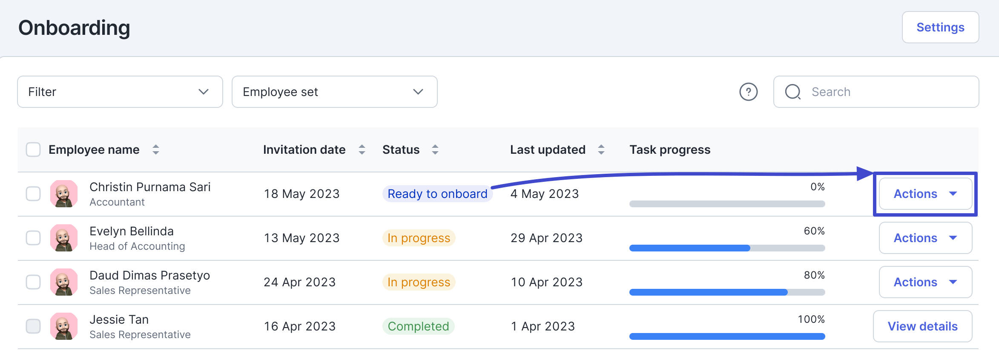Click the Settings button
This screenshot has height=350, width=999.
tap(940, 27)
